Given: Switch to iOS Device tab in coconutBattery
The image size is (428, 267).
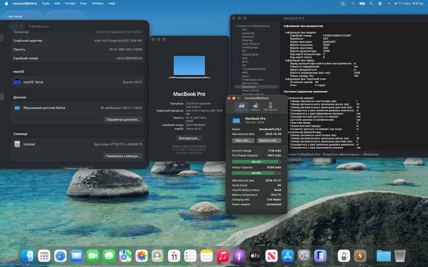Looking at the screenshot, I should [270, 107].
